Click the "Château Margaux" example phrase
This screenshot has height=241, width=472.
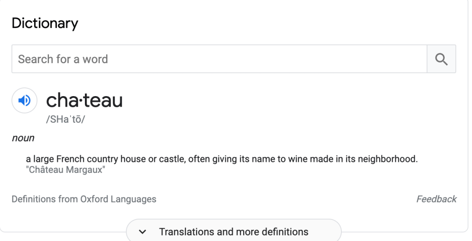pyautogui.click(x=66, y=170)
